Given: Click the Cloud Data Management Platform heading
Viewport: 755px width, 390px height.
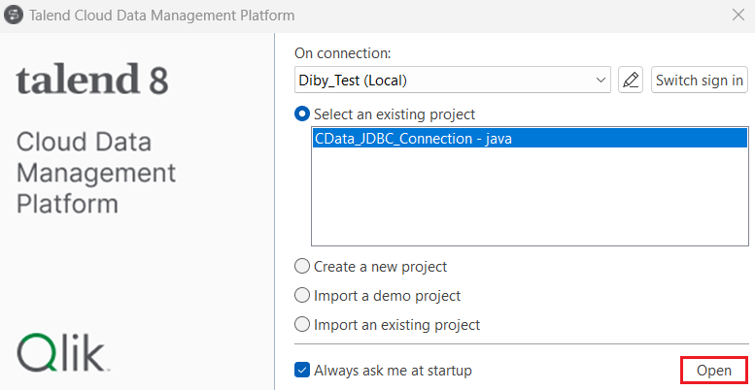Looking at the screenshot, I should pyautogui.click(x=96, y=174).
